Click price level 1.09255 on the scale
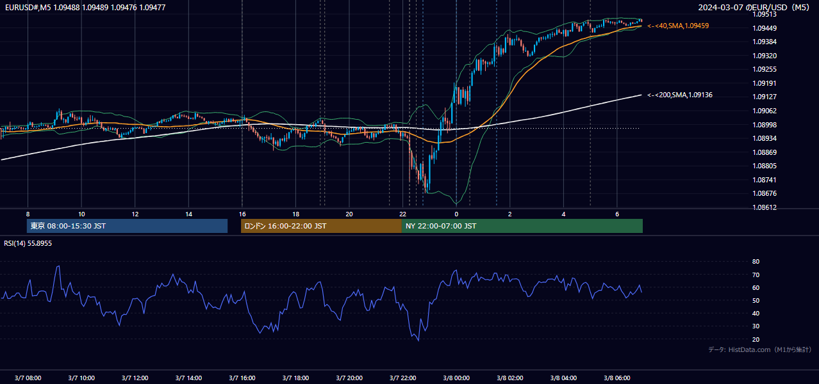The image size is (819, 384). pos(765,69)
